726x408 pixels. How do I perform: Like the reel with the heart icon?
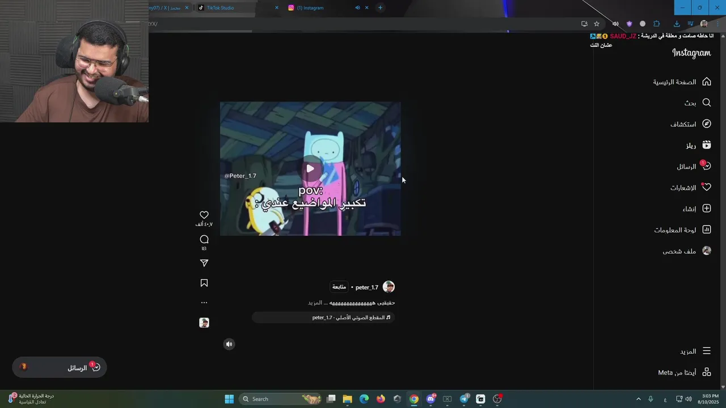[204, 215]
